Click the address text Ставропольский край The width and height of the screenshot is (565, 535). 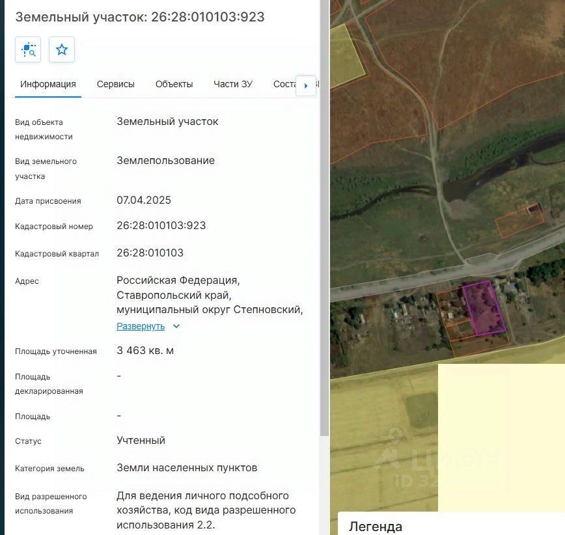(x=174, y=295)
